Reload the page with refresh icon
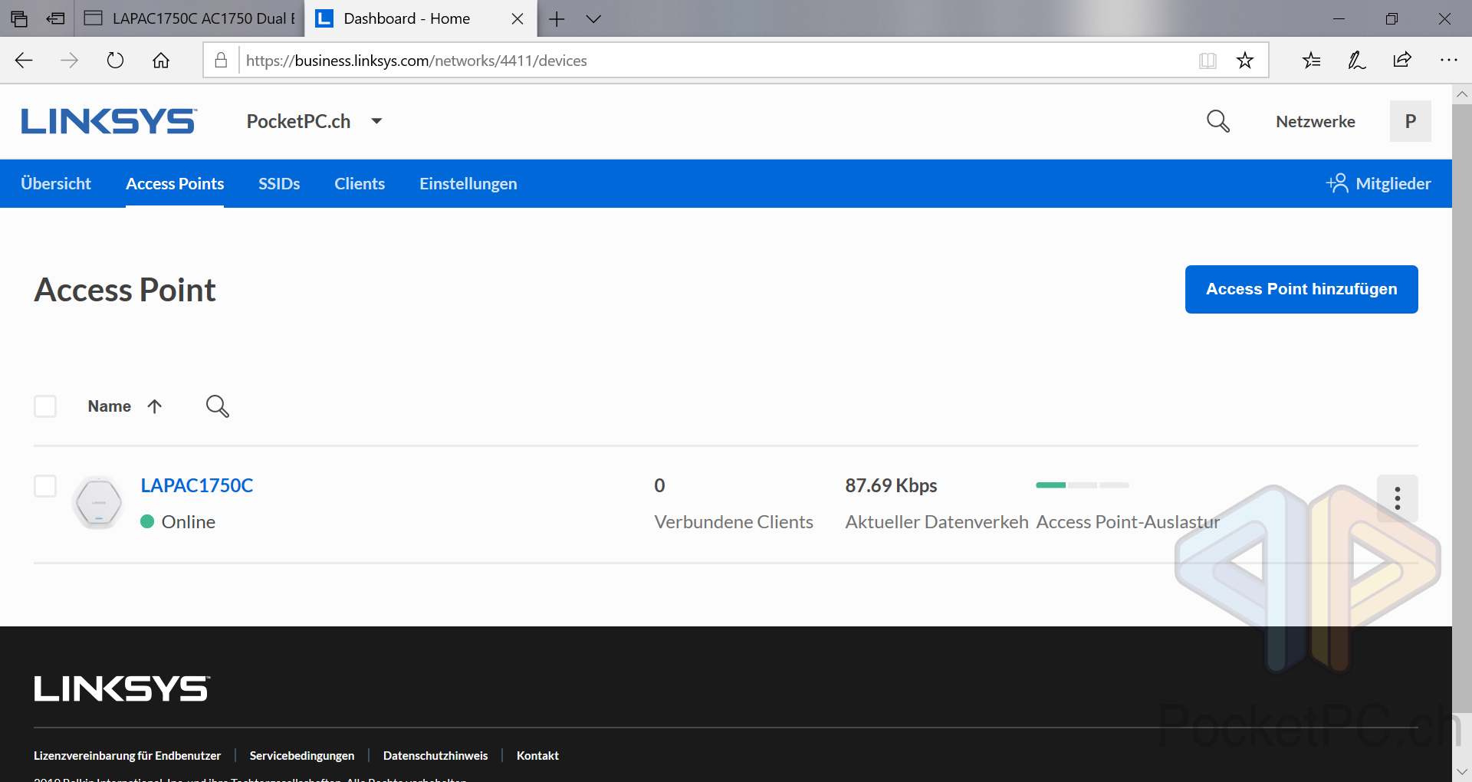The width and height of the screenshot is (1472, 782). pyautogui.click(x=115, y=61)
